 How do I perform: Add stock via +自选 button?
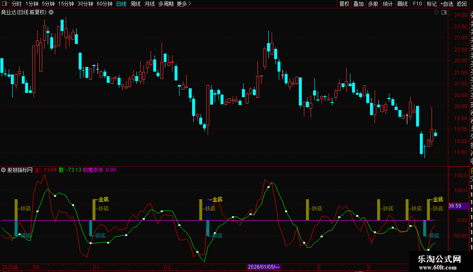coord(447,4)
